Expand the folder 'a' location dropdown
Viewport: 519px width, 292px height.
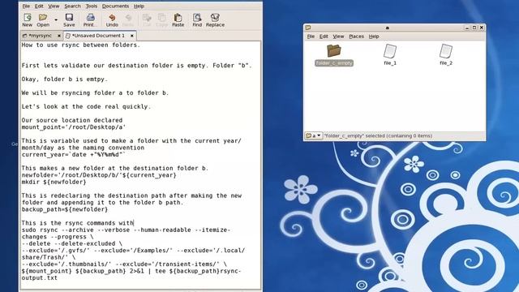click(x=314, y=135)
